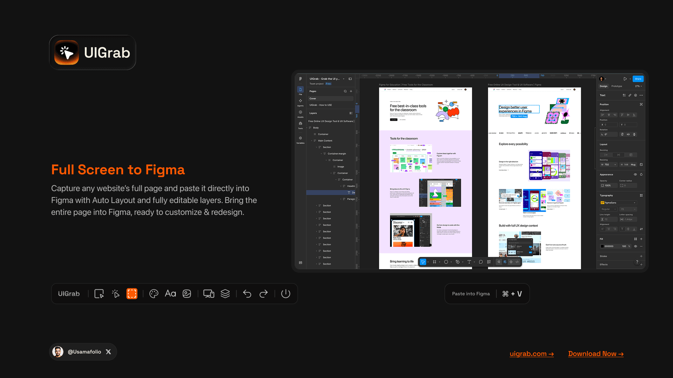673x378 pixels.
Task: Open Agents in the Figma sidebar
Action: (x=300, y=102)
